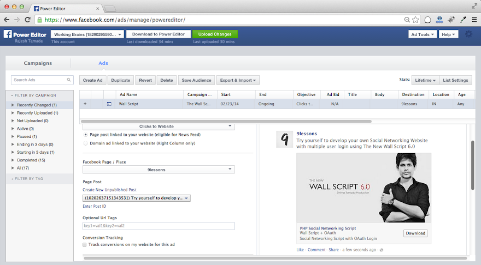Click the green Upload Changes button
Image resolution: width=481 pixels, height=265 pixels.
(x=215, y=34)
